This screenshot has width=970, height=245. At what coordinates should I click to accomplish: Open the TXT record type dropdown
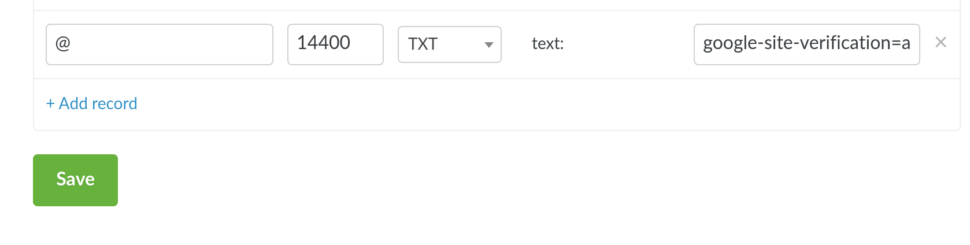click(449, 44)
